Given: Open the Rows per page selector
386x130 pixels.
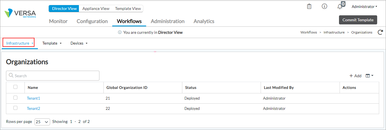Looking at the screenshot, I should tap(42, 122).
